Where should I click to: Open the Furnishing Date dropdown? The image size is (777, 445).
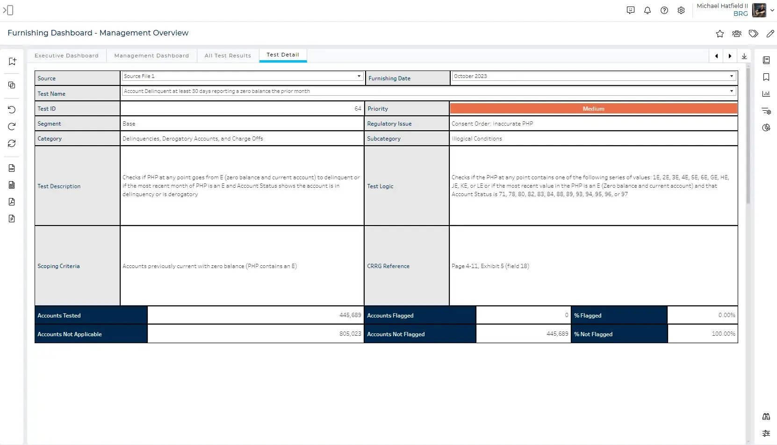pos(731,76)
